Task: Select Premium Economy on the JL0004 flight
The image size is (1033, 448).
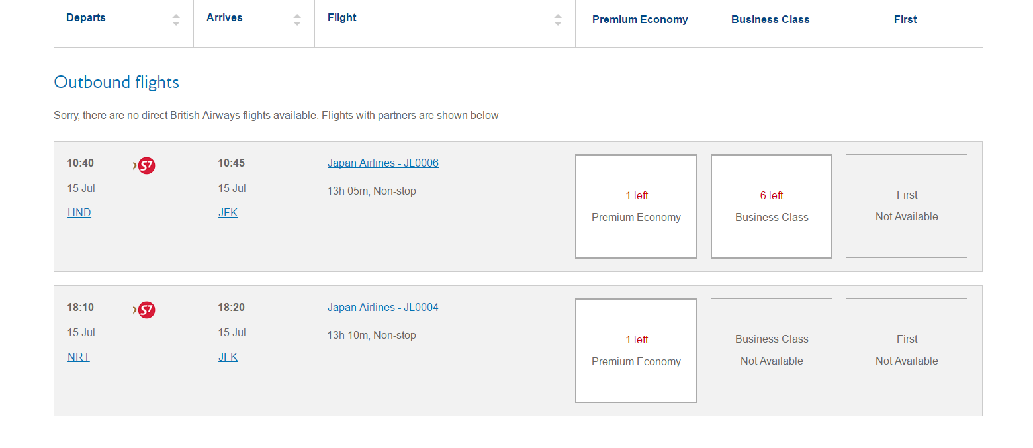Action: pyautogui.click(x=636, y=351)
